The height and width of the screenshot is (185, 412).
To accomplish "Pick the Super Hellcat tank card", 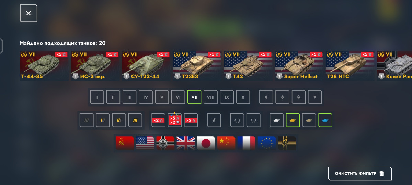I will pyautogui.click(x=299, y=66).
